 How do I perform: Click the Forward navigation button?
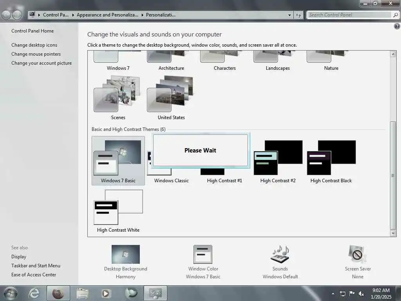tap(17, 15)
